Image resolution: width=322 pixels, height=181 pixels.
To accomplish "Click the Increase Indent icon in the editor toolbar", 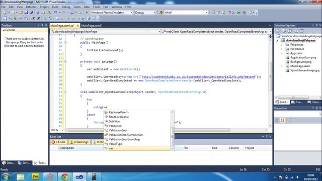I will pyautogui.click(x=38, y=19).
